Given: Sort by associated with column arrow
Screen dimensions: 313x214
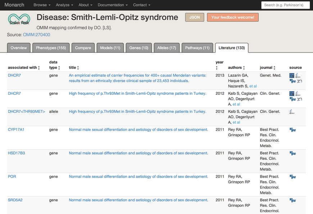Looking at the screenshot, I should [39, 68].
